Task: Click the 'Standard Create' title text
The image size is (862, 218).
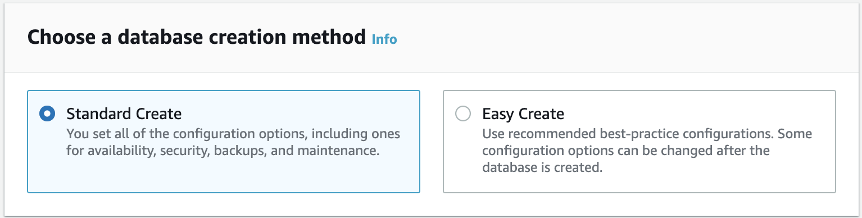Action: (x=124, y=114)
